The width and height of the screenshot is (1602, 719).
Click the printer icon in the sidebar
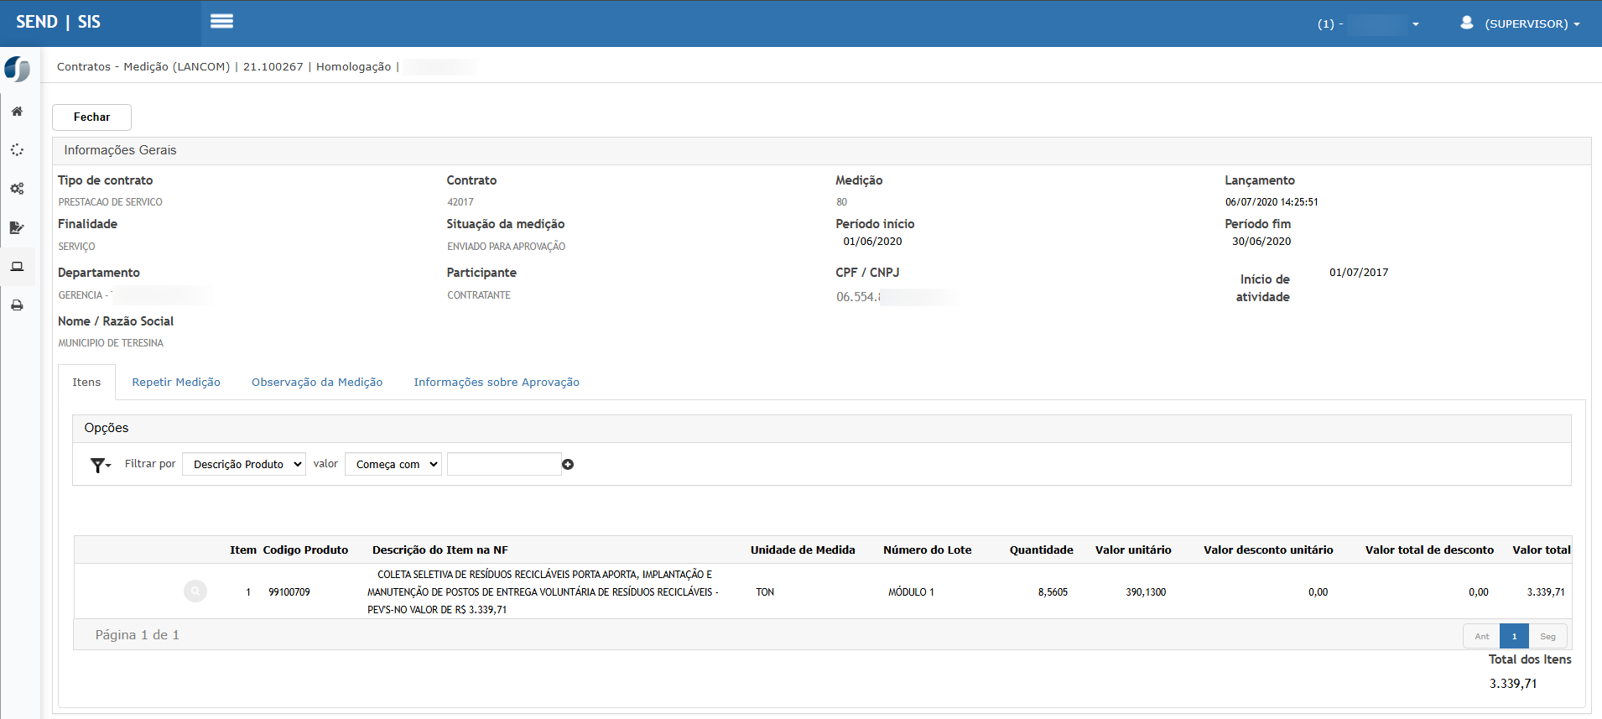click(17, 305)
